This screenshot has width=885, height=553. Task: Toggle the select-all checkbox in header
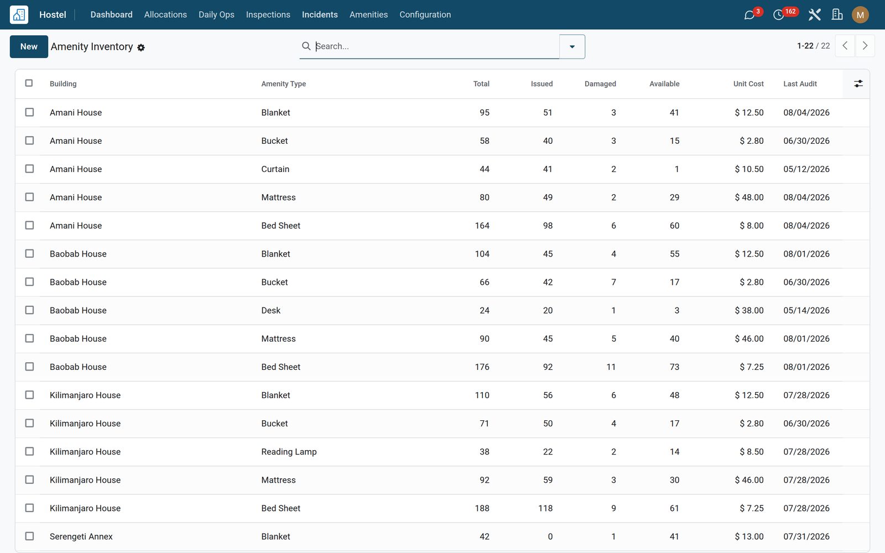coord(29,83)
